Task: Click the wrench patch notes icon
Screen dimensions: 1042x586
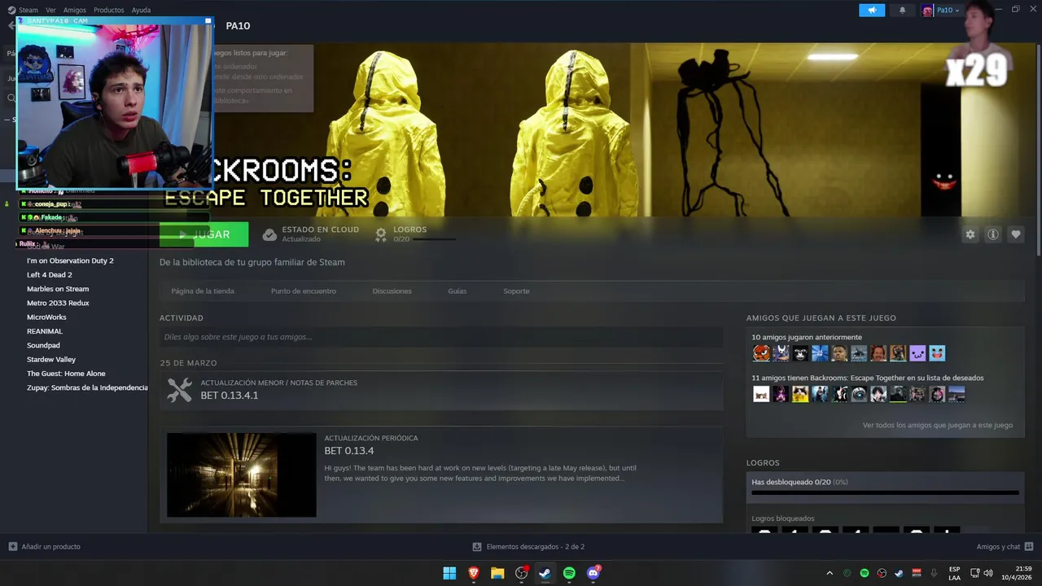Action: point(179,390)
